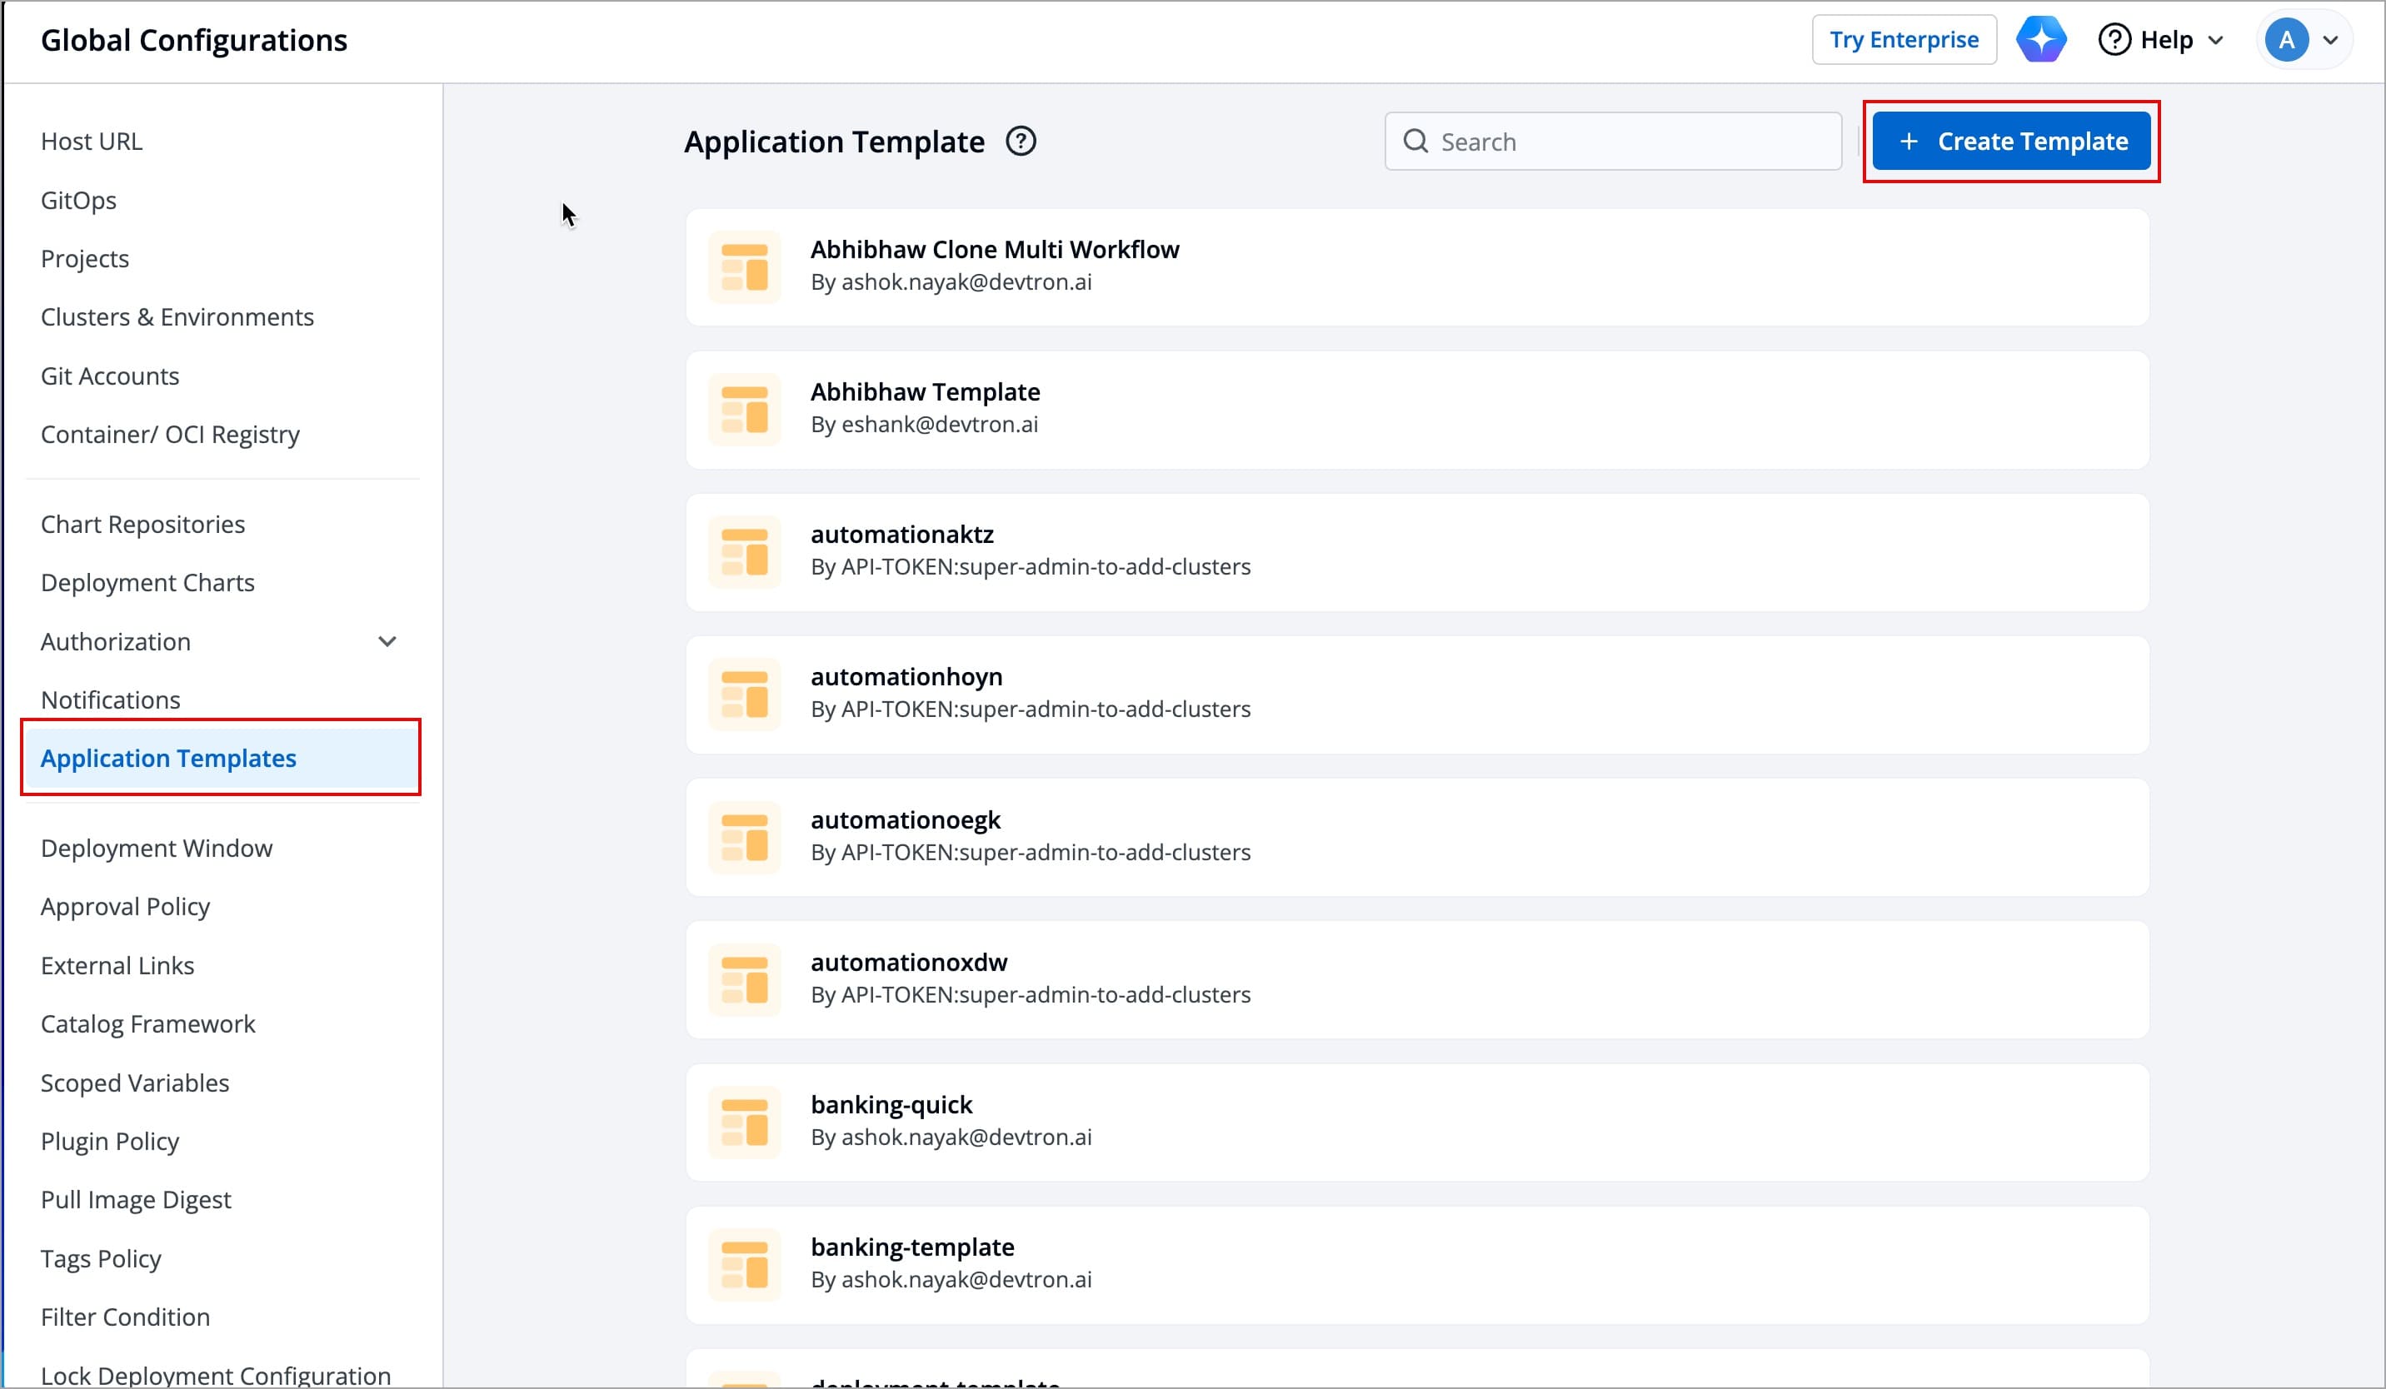
Task: Click the automationoxdw template icon
Action: (744, 979)
